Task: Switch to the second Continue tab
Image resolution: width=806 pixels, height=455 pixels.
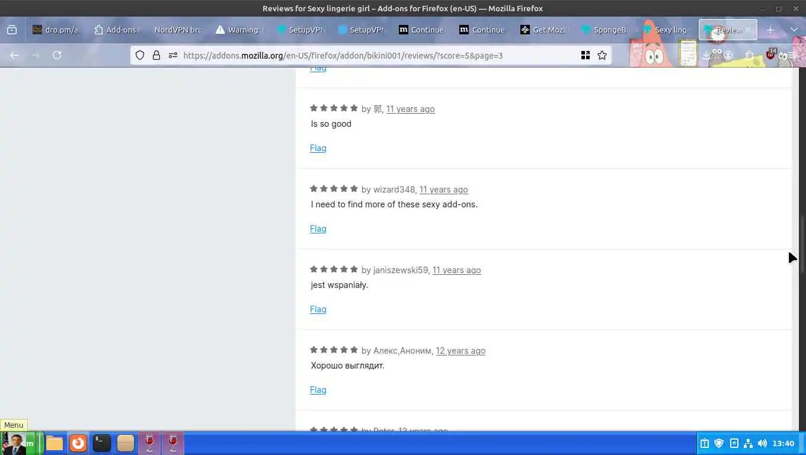Action: 482,30
